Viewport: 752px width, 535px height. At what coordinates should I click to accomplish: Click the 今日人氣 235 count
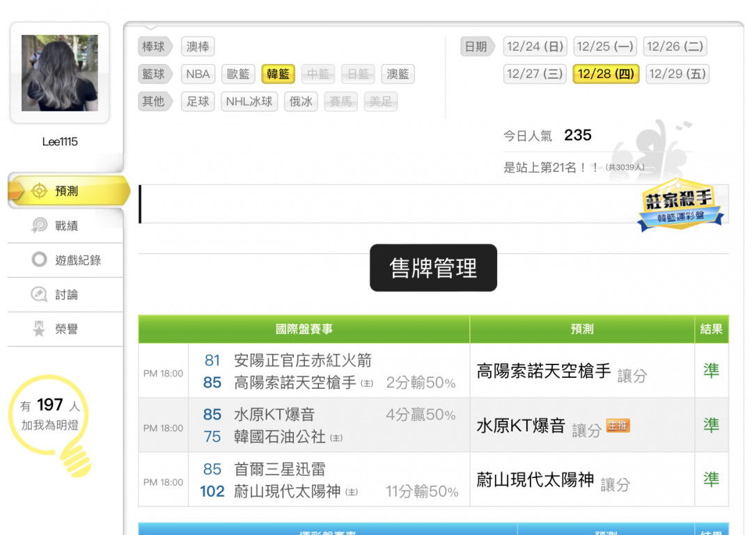coord(547,136)
